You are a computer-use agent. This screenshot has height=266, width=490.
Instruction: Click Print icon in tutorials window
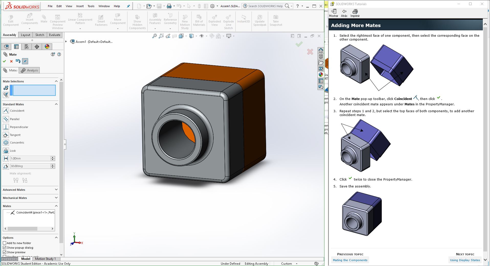[x=355, y=13]
